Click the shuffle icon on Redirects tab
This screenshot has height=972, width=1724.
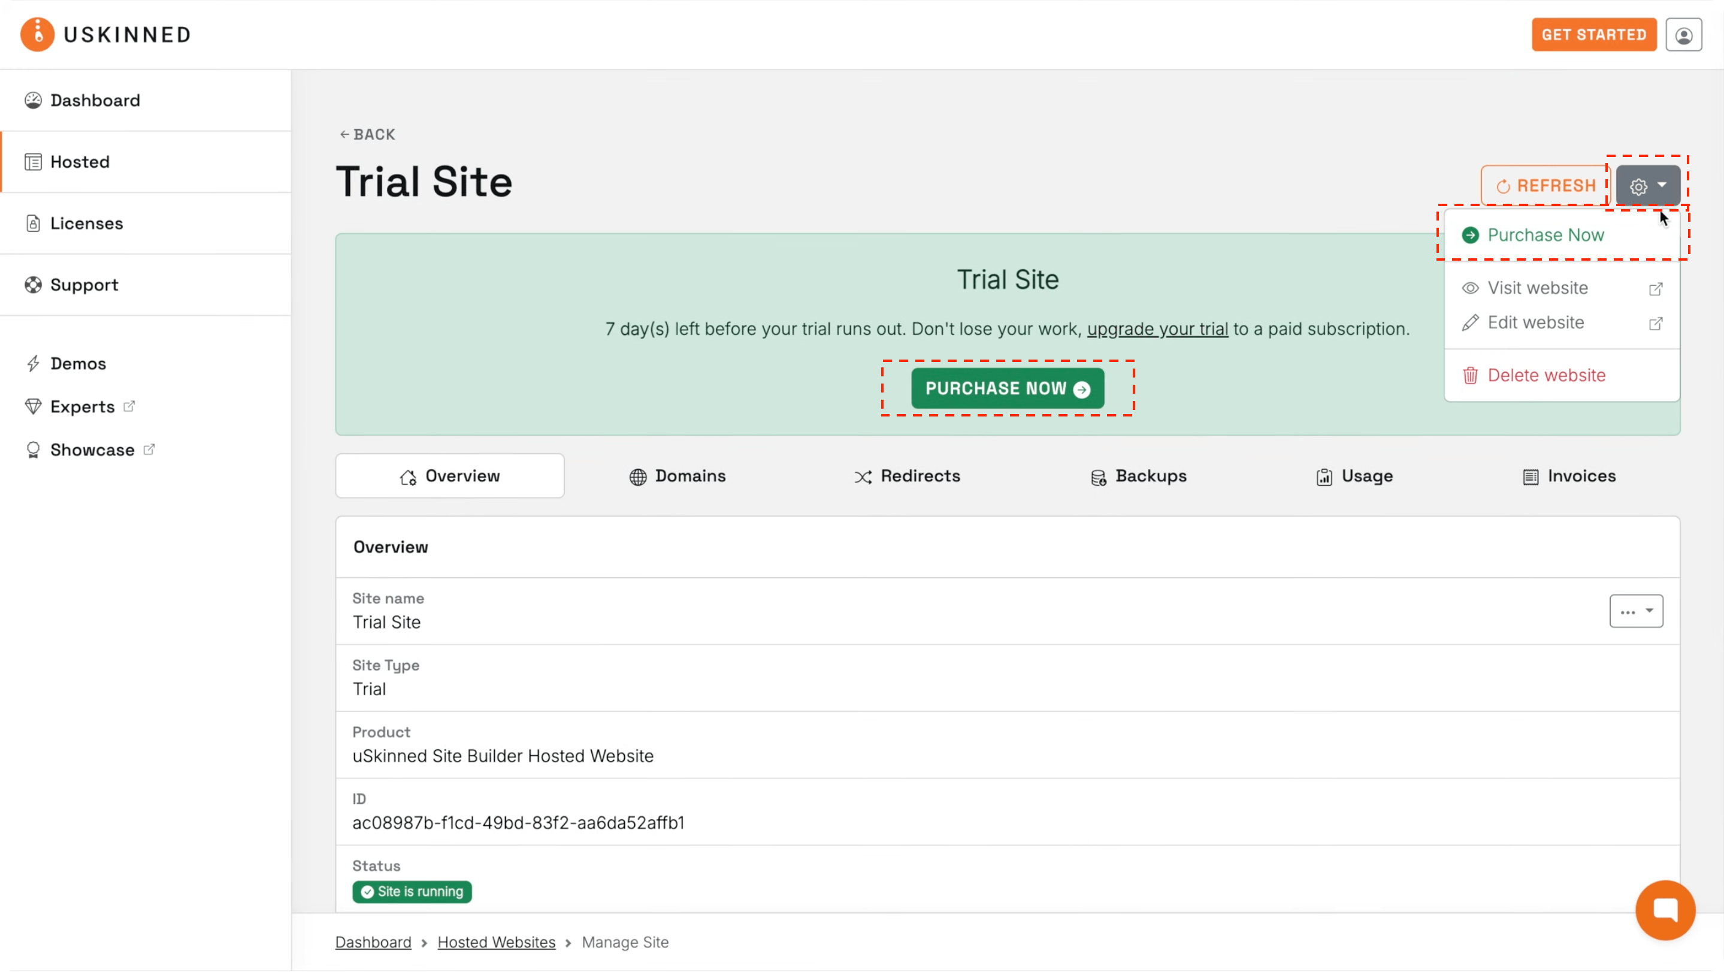pyautogui.click(x=863, y=476)
